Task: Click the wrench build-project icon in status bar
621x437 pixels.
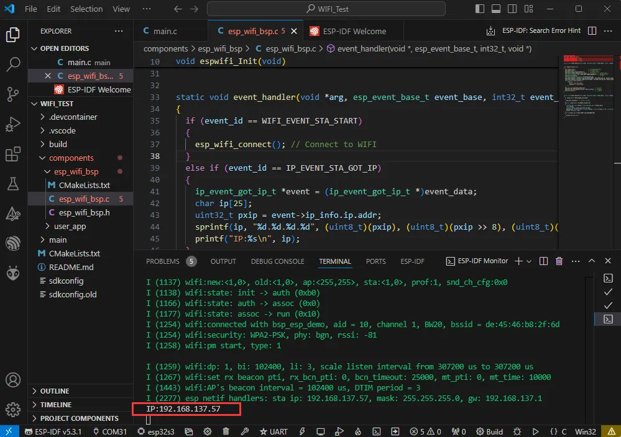Action: 246,431
